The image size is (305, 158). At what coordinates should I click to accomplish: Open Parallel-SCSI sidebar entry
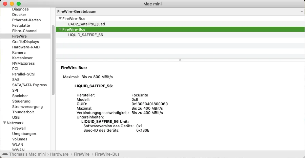pos(24,74)
